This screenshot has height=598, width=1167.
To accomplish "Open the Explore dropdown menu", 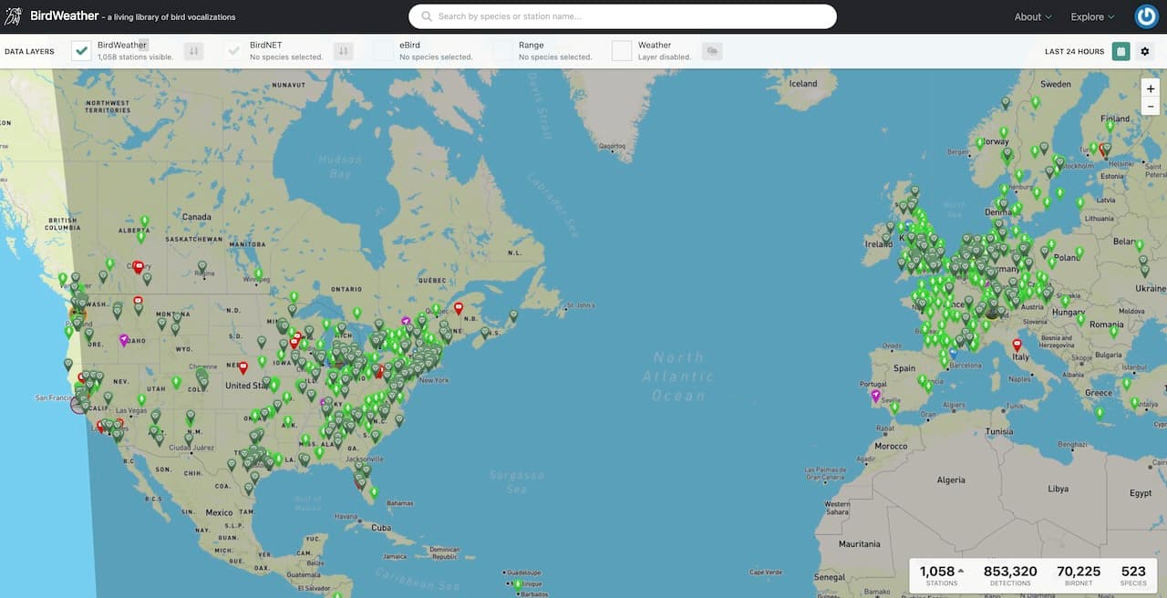I will coord(1092,16).
